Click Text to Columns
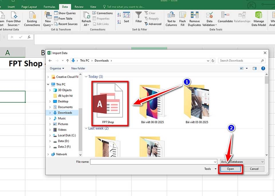 pos(171,19)
